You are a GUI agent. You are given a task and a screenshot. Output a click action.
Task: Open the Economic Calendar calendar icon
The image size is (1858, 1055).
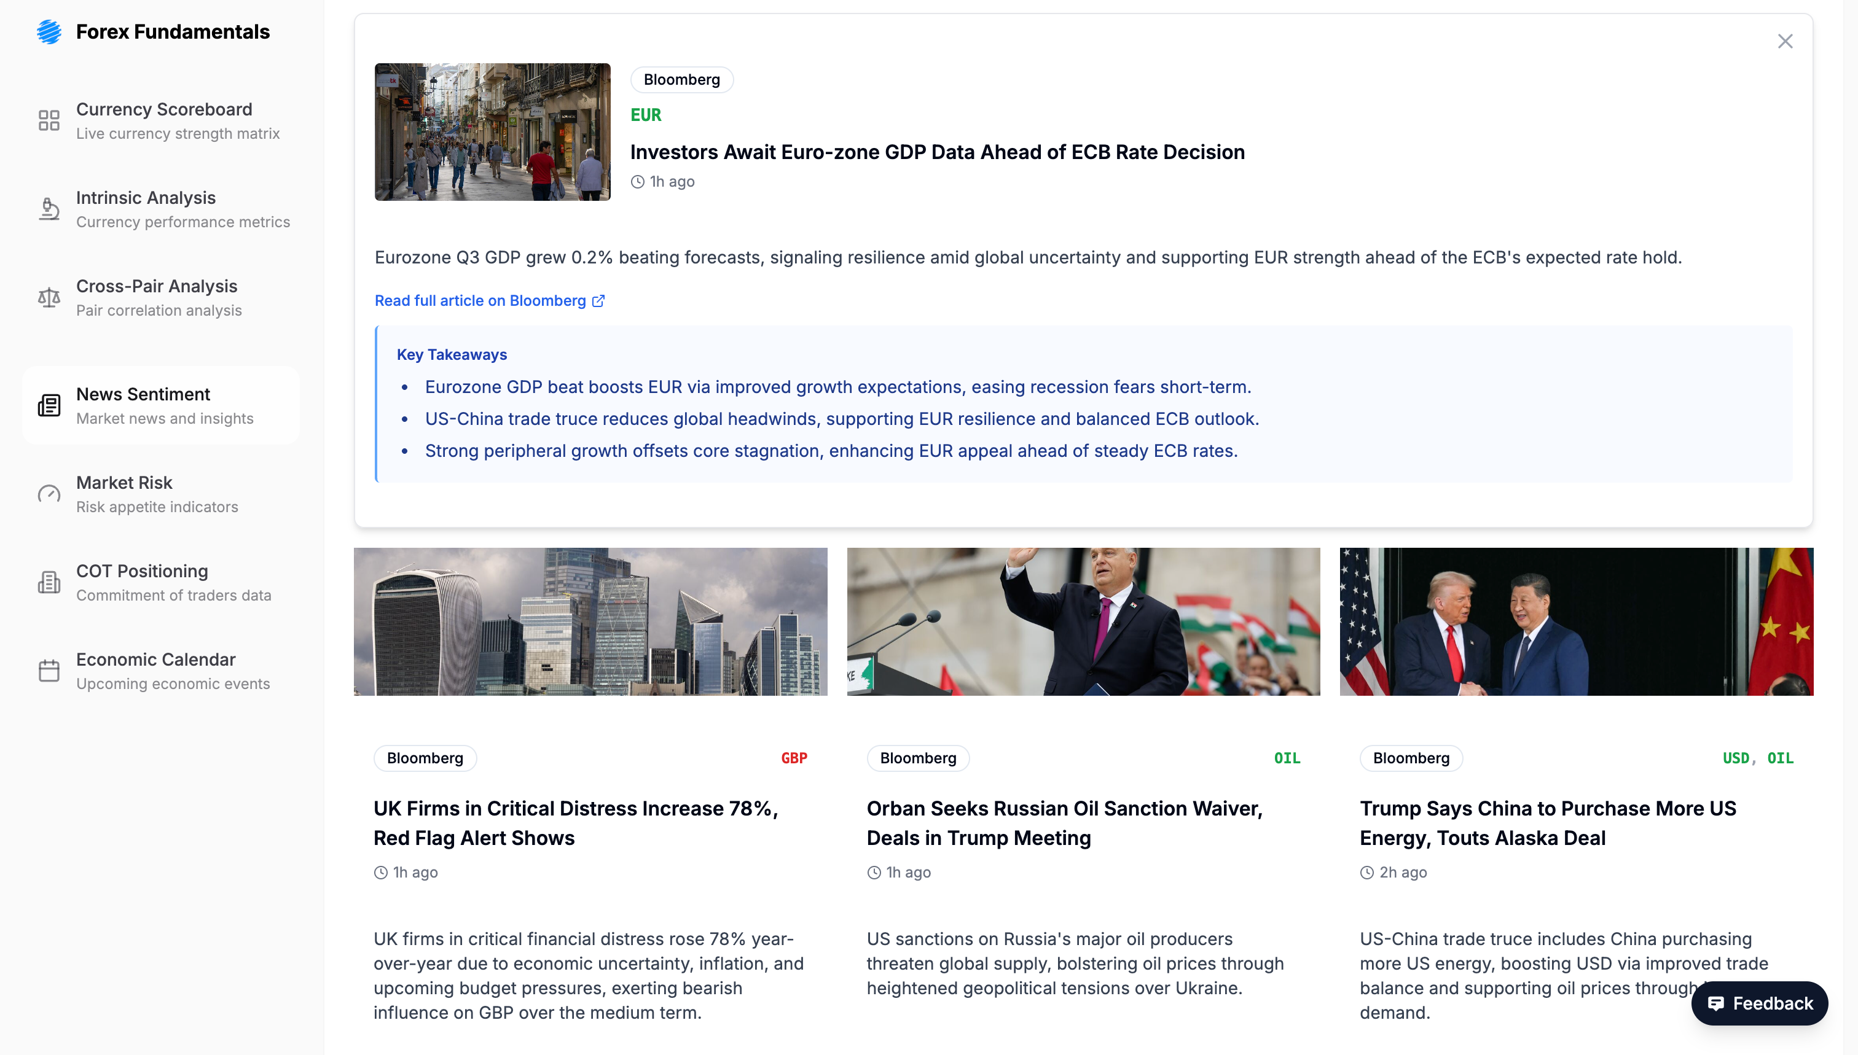coord(49,670)
